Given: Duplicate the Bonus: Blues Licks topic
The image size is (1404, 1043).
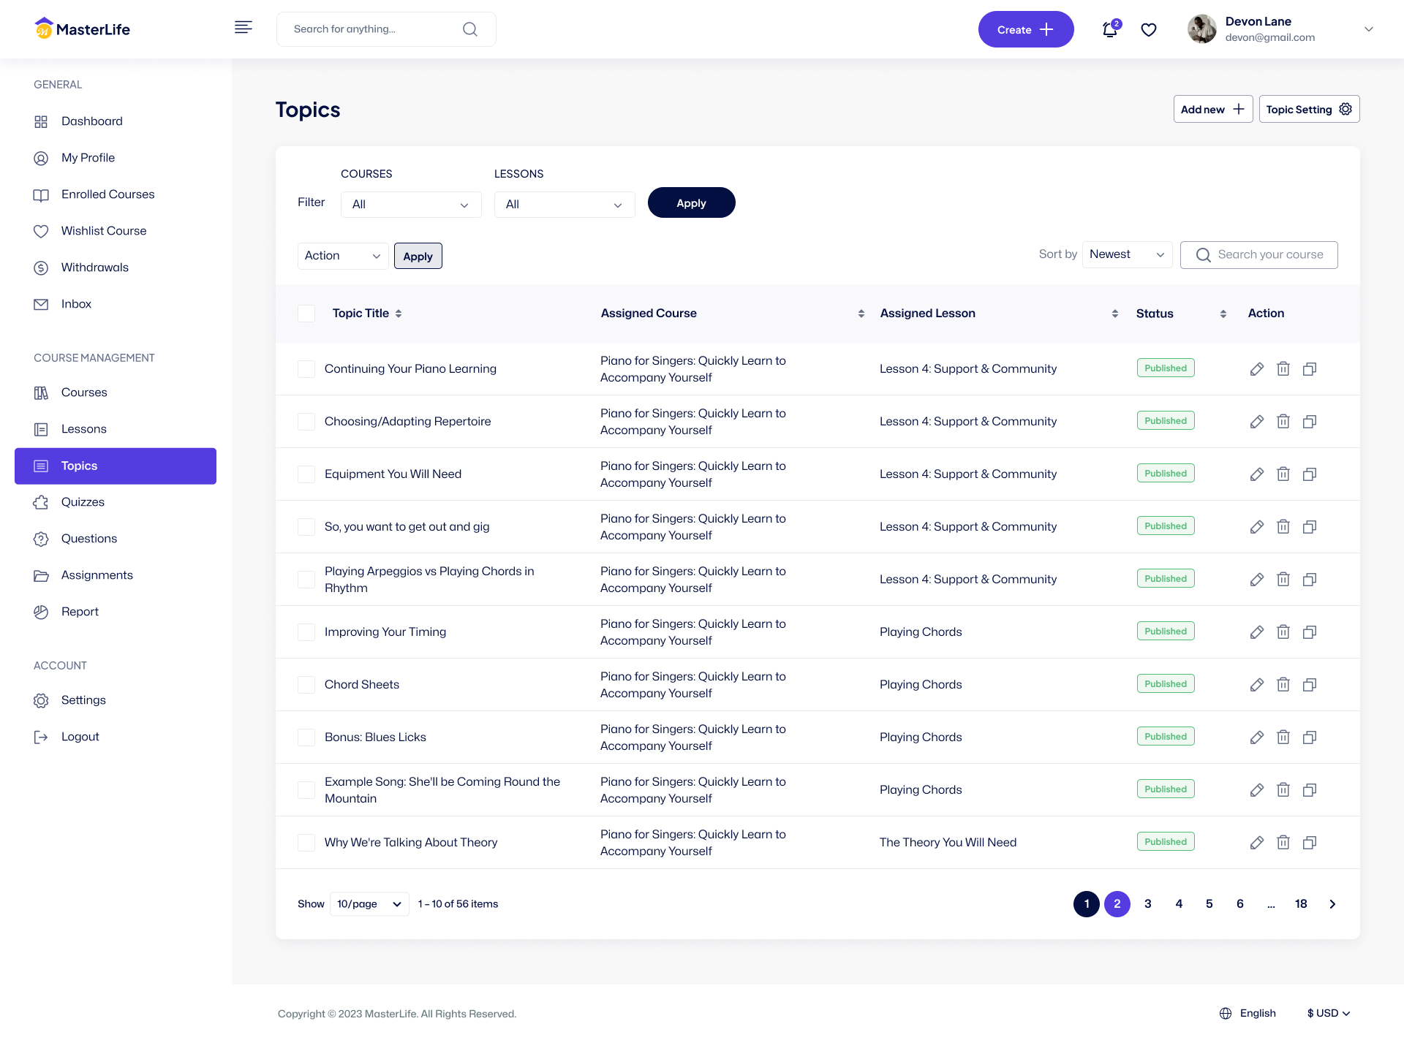Looking at the screenshot, I should coord(1309,737).
